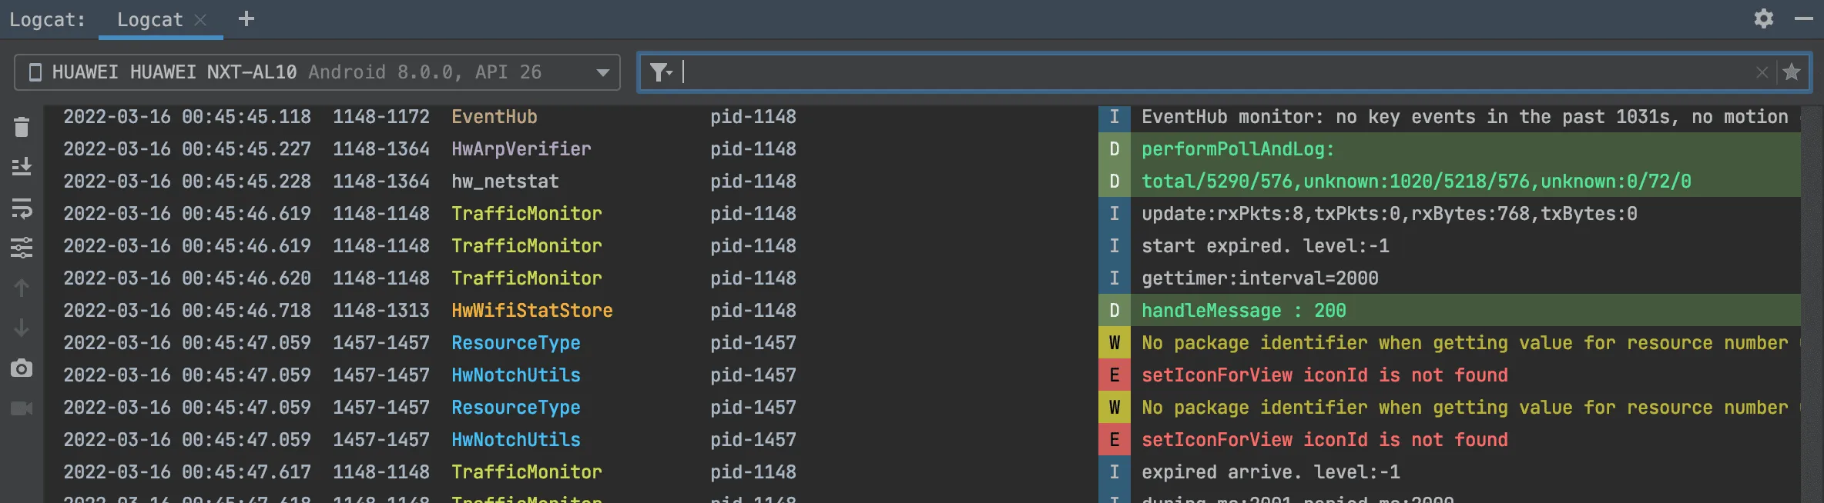Add a new Logcat tab
The image size is (1824, 503).
[246, 18]
